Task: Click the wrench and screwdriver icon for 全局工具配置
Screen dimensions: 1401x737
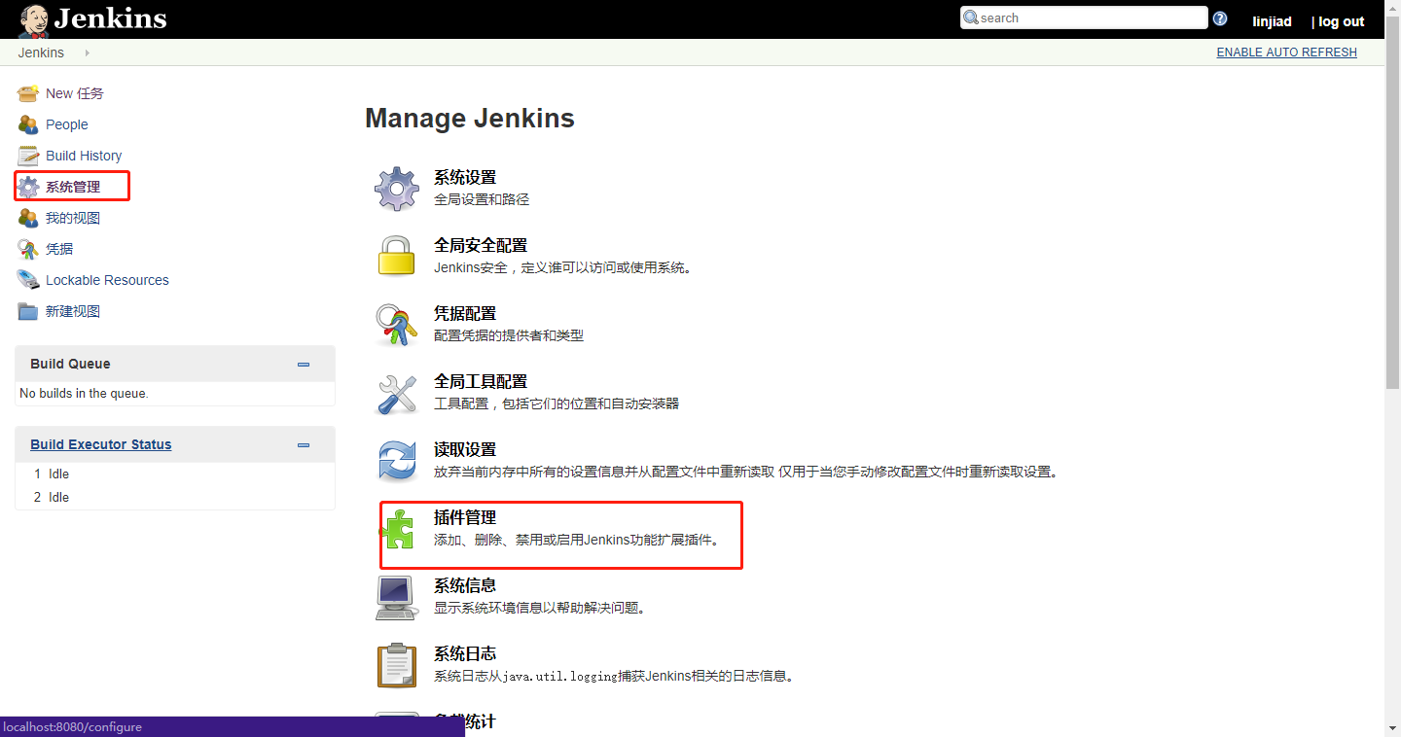Action: pyautogui.click(x=397, y=393)
